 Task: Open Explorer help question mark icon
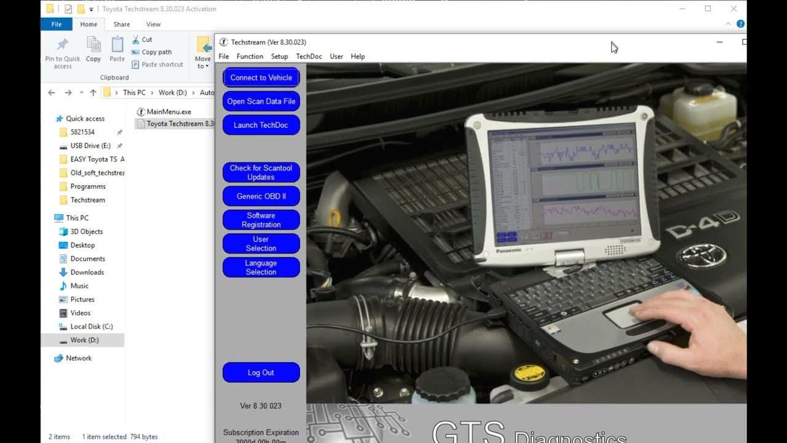click(740, 24)
